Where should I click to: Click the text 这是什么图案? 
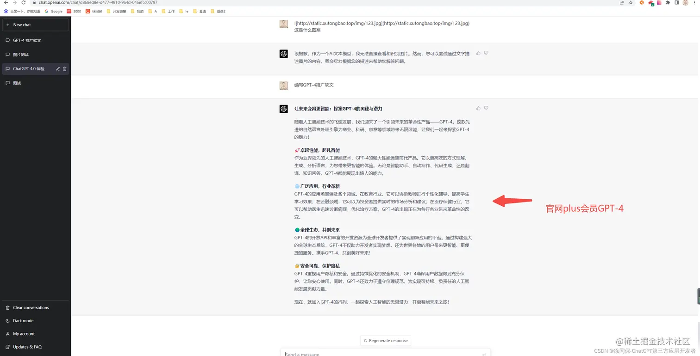tap(307, 30)
